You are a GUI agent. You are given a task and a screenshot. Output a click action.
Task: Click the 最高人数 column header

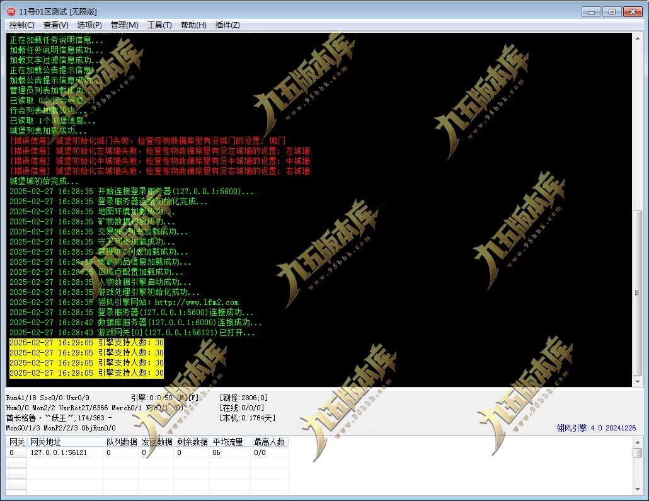[270, 442]
